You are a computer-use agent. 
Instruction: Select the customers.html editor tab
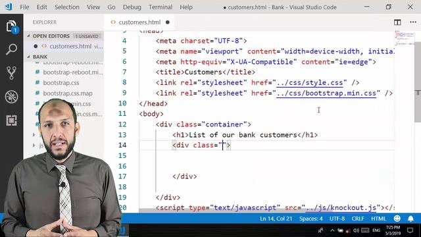pos(139,22)
